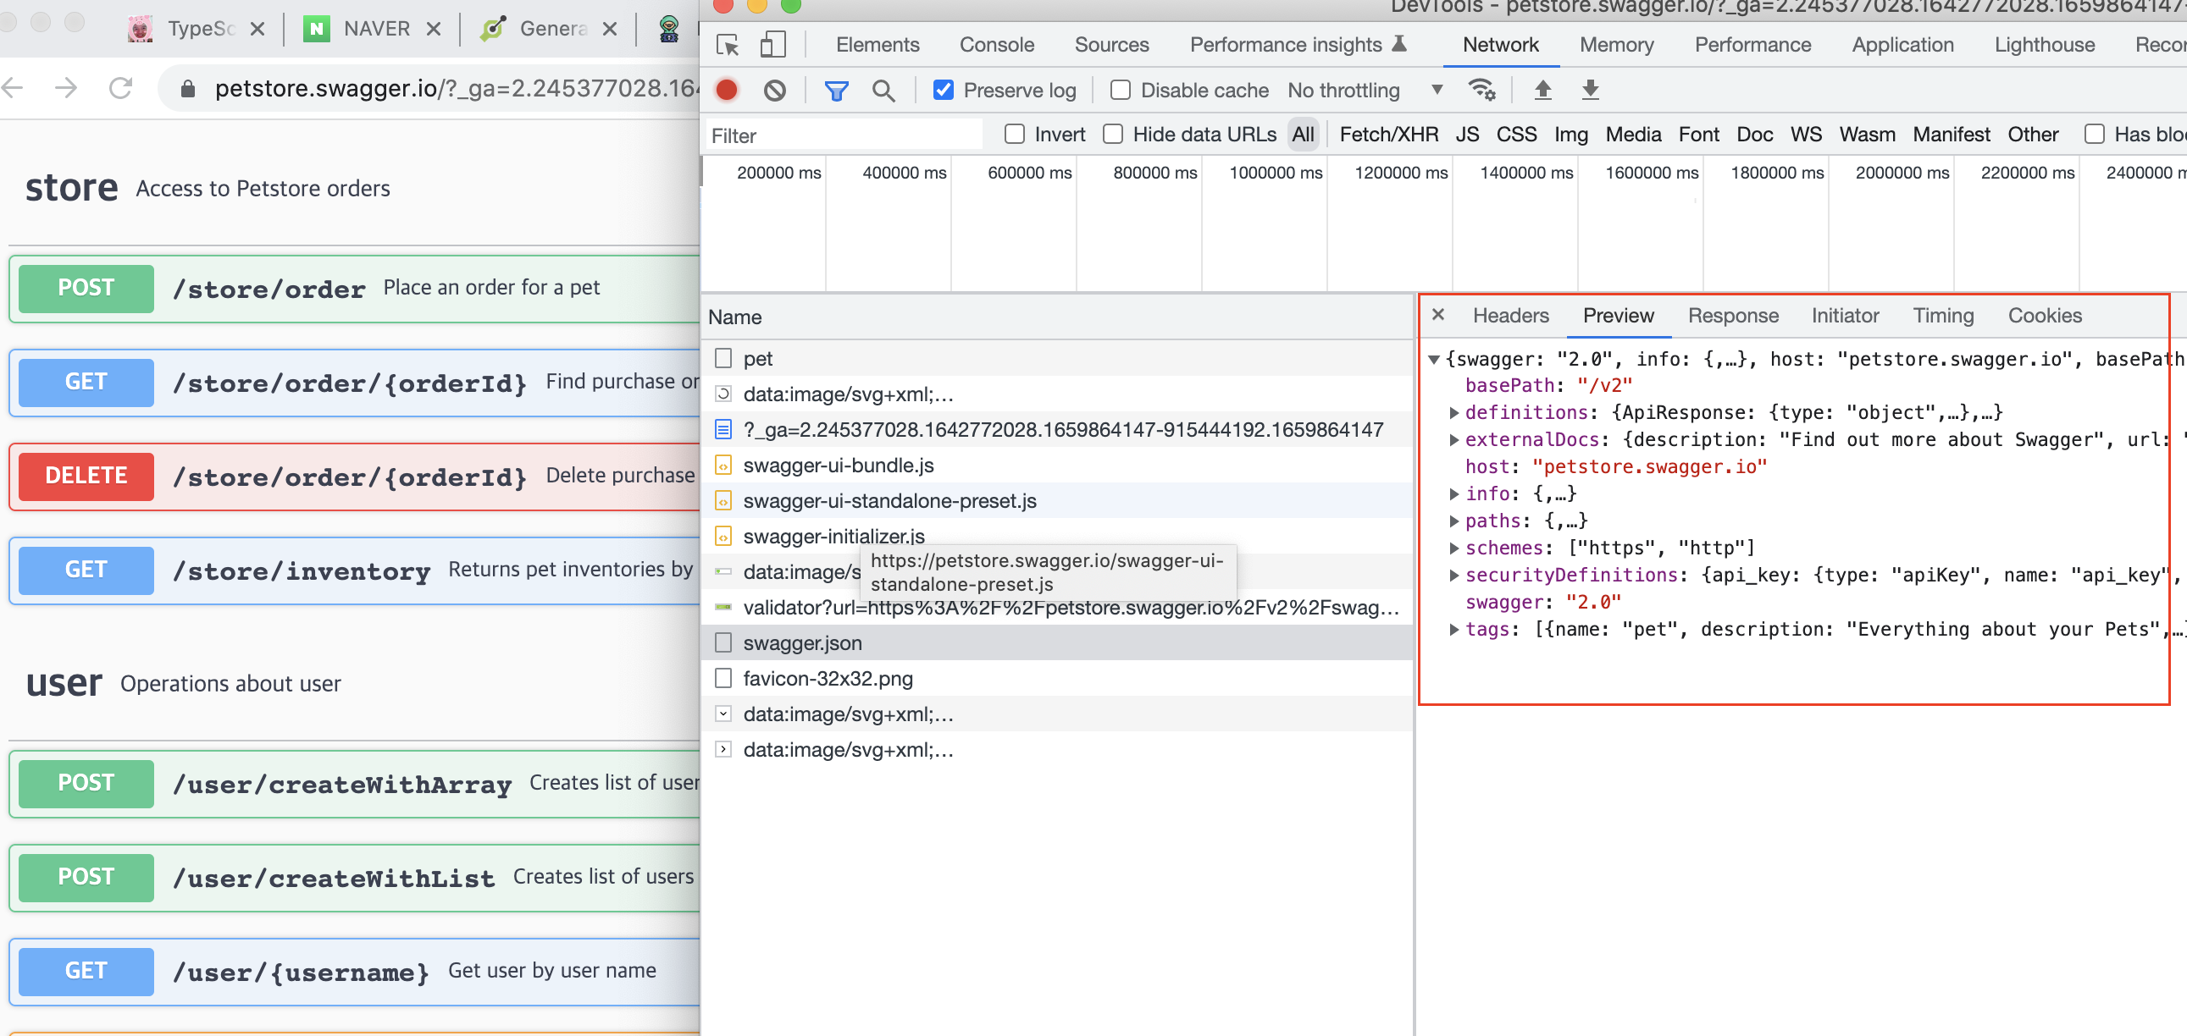Click the swagger-ui-bundle.js request
Screen dimensions: 2187x1036
click(x=838, y=465)
